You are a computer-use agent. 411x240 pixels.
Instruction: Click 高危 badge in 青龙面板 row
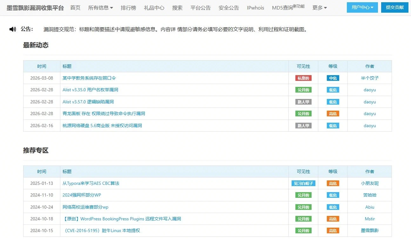tap(333, 114)
